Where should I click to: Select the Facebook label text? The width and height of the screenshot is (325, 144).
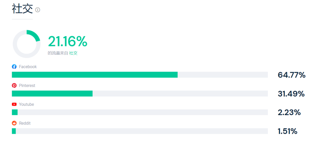click(x=28, y=67)
